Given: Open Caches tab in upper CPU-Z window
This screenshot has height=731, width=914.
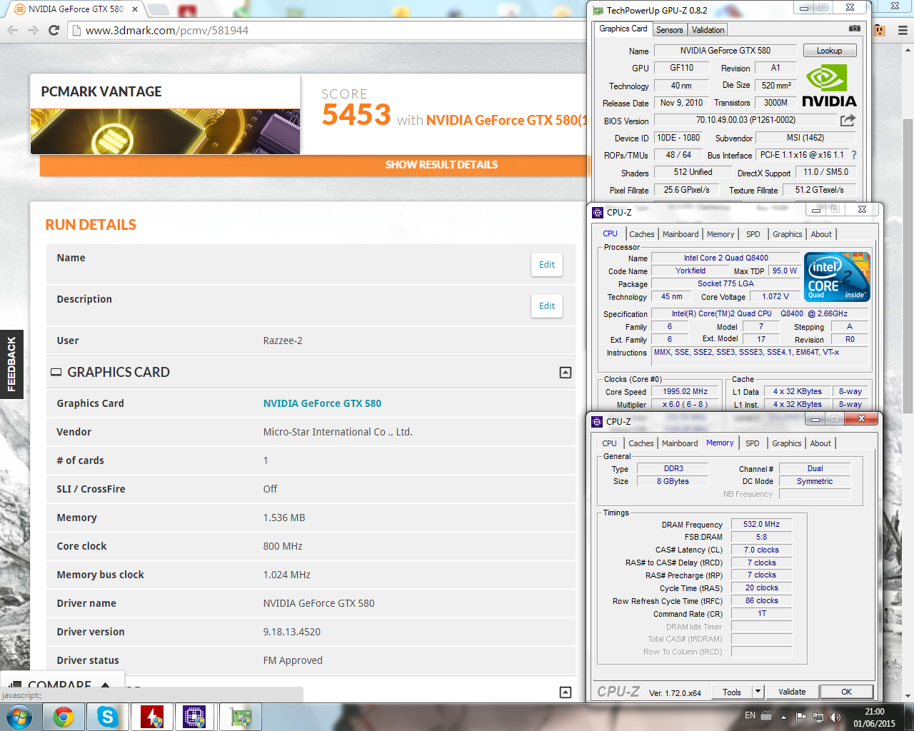Looking at the screenshot, I should (x=641, y=234).
